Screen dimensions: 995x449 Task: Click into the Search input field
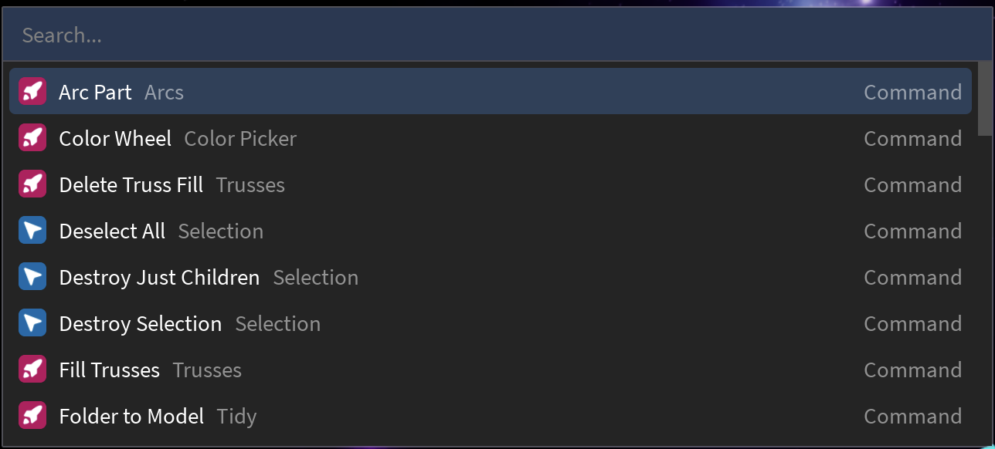pyautogui.click(x=309, y=34)
